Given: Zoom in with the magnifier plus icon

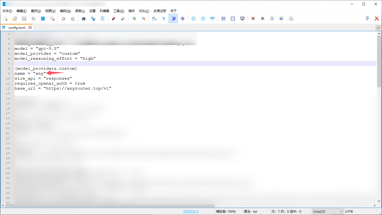Looking at the screenshot, I should coord(134,19).
